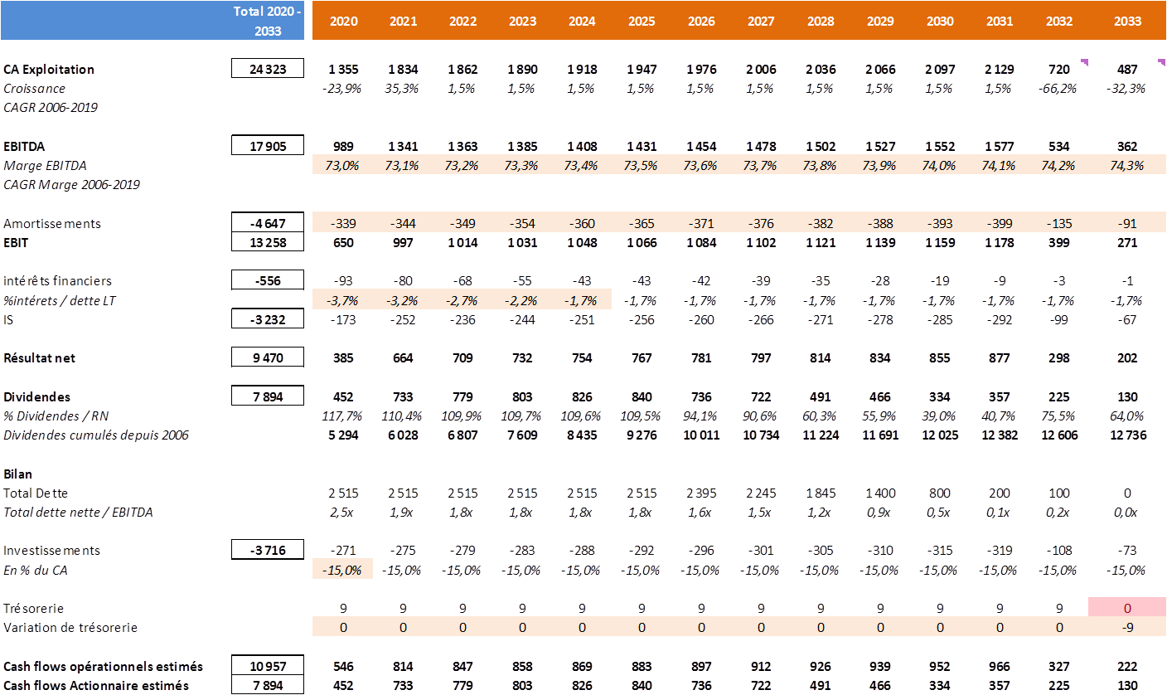The width and height of the screenshot is (1167, 695).
Task: Click the -3,7% interest rate cell for 2020
Action: pos(343,300)
